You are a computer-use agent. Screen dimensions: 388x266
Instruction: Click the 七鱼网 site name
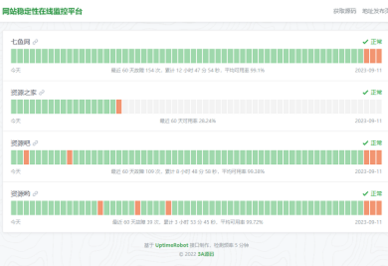pyautogui.click(x=20, y=42)
